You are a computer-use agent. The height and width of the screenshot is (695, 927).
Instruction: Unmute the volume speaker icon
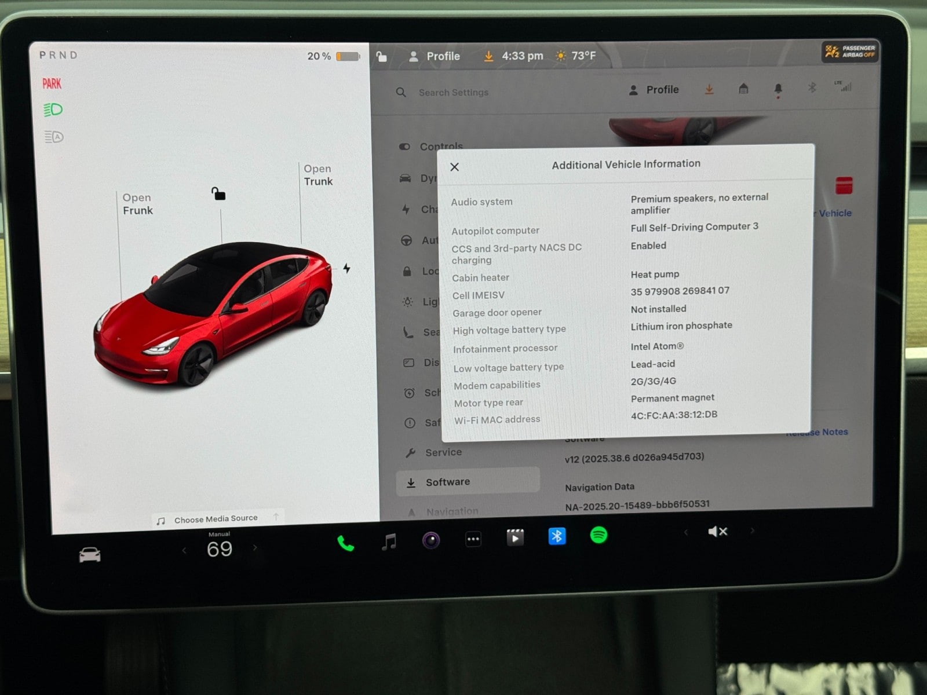(717, 531)
